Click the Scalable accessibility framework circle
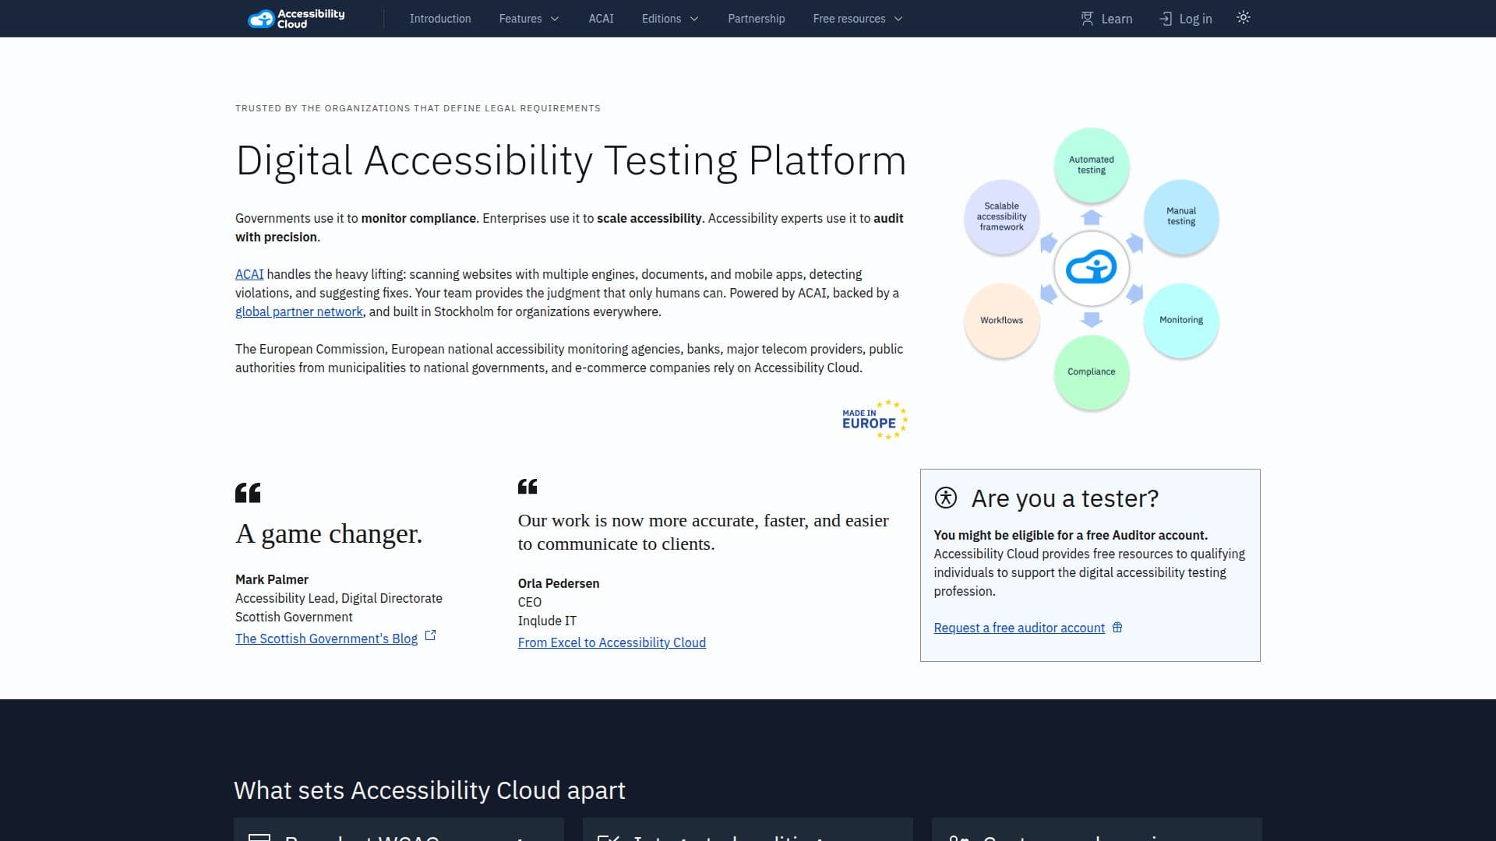1496x841 pixels. point(1002,216)
